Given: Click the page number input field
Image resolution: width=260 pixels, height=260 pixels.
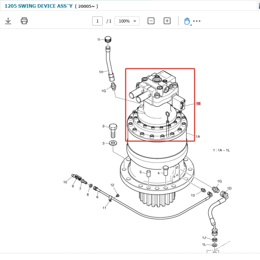Looking at the screenshot, I should pos(97,21).
